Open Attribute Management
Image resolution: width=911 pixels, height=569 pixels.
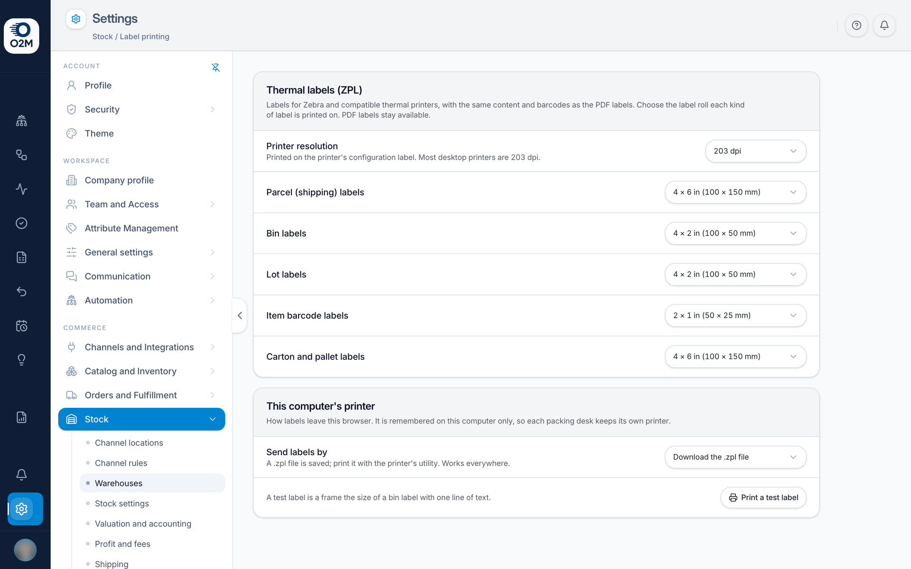pyautogui.click(x=141, y=228)
